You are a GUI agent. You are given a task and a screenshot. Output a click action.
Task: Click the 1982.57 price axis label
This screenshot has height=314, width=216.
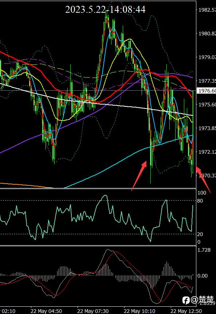coord(207,10)
